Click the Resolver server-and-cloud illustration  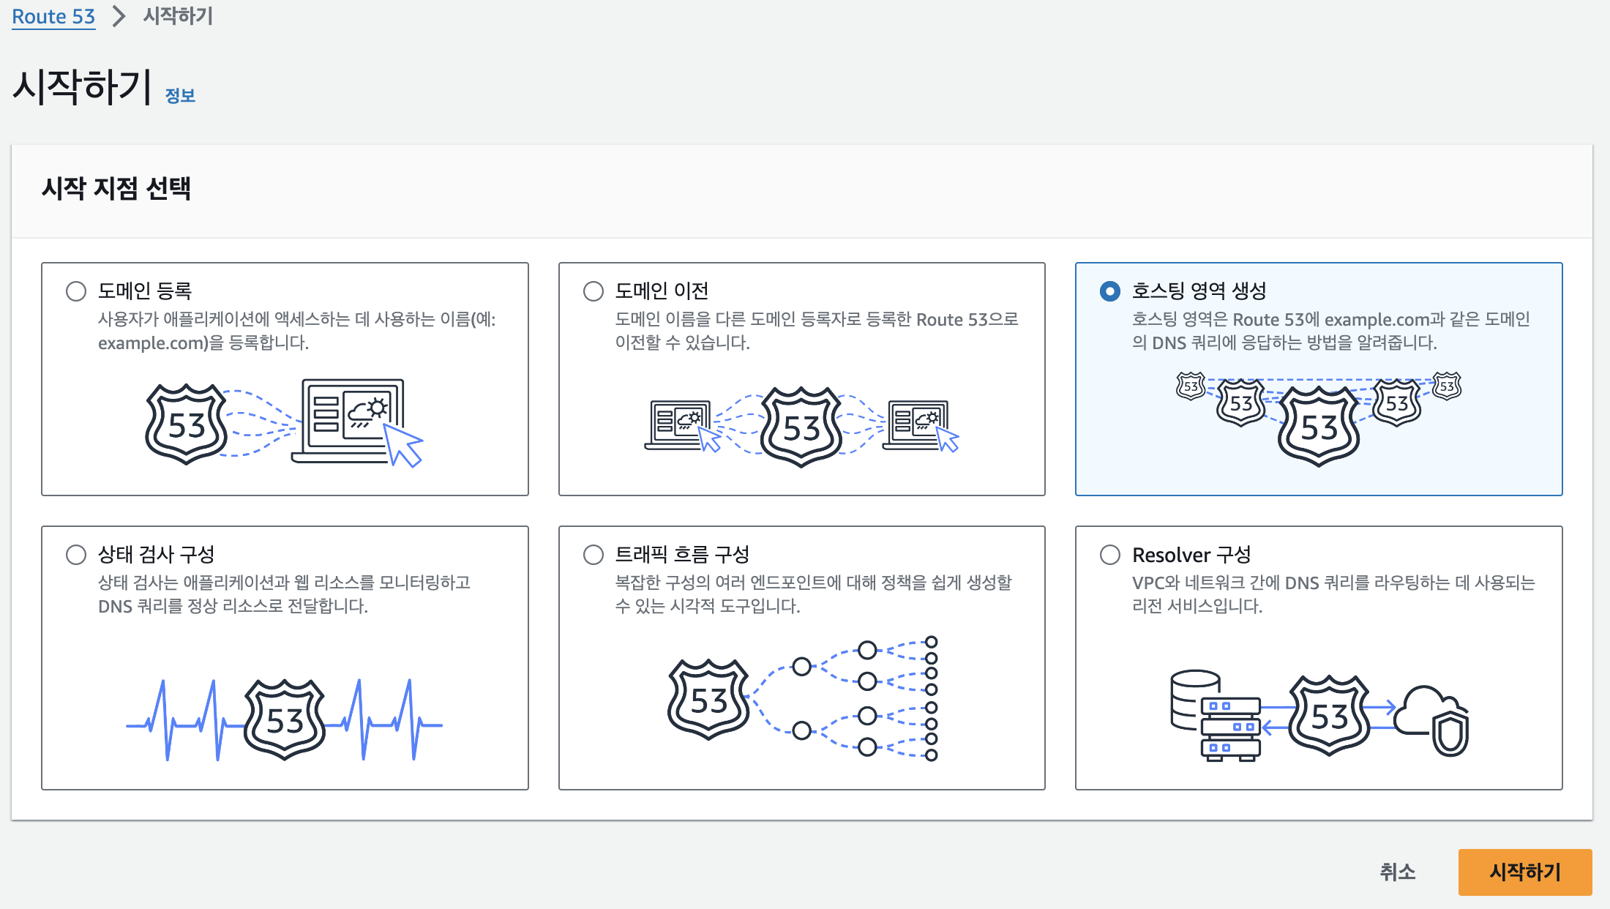(x=1319, y=717)
